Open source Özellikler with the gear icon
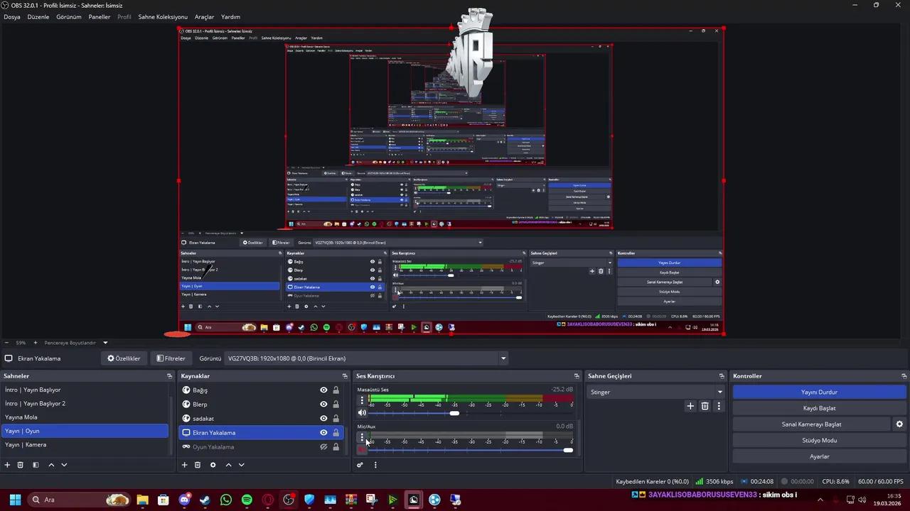910x511 pixels. 213,464
